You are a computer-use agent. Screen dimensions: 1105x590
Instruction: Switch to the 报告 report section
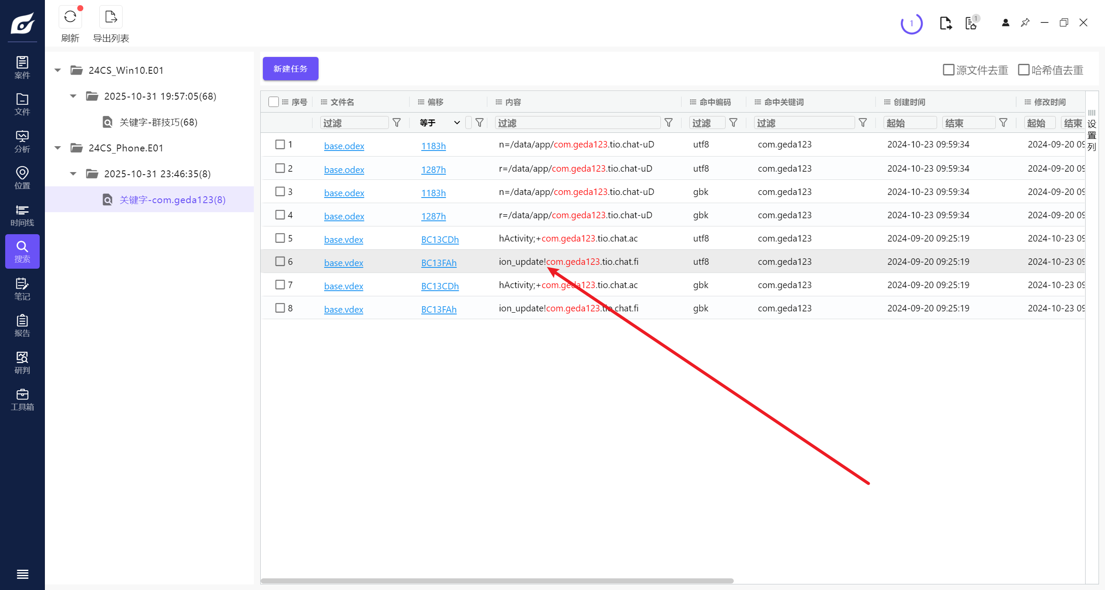(x=22, y=326)
